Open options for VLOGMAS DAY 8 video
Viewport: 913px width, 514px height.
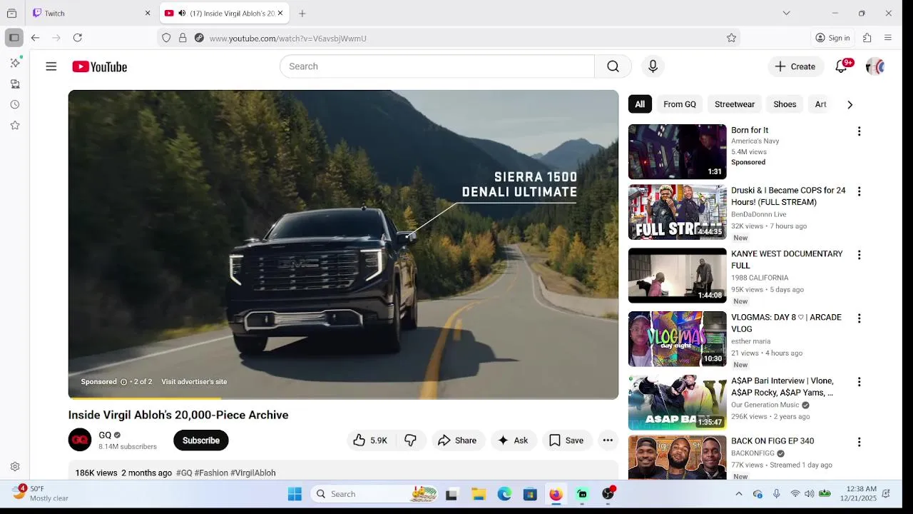tap(859, 318)
